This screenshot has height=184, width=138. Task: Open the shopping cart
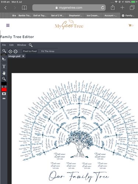tap(131, 25)
